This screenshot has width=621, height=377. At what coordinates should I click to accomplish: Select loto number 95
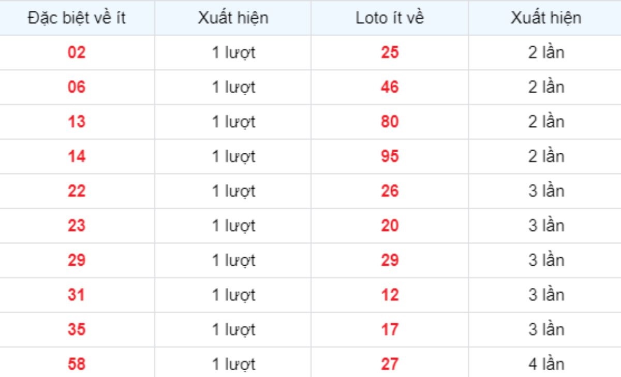pos(389,156)
